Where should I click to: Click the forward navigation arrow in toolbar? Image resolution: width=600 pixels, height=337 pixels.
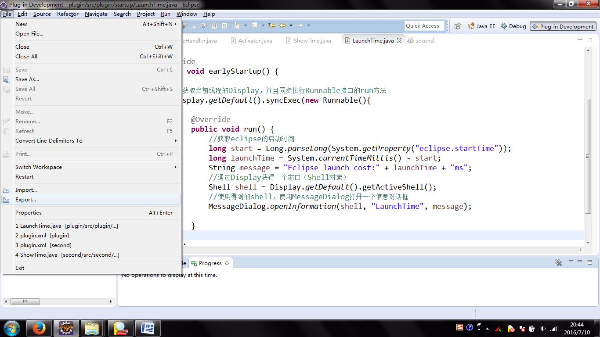point(300,25)
